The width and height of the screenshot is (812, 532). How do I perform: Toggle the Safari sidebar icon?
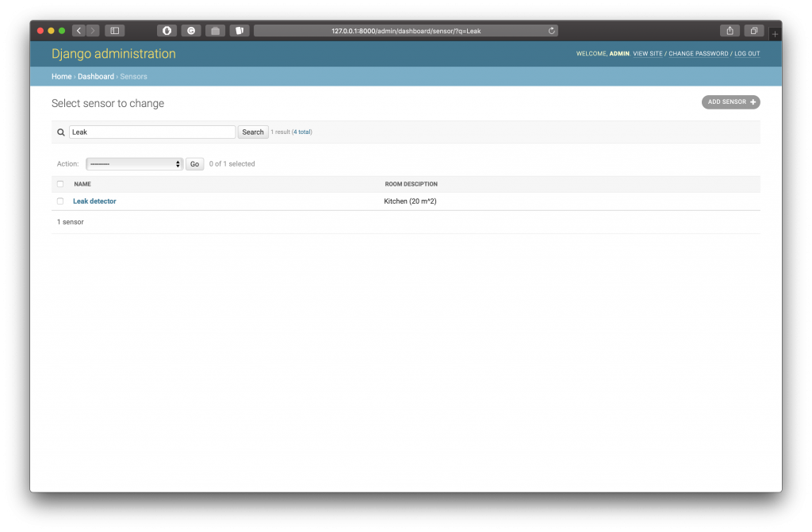[114, 30]
